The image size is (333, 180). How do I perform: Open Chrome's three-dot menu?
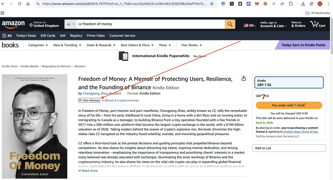coord(328,4)
